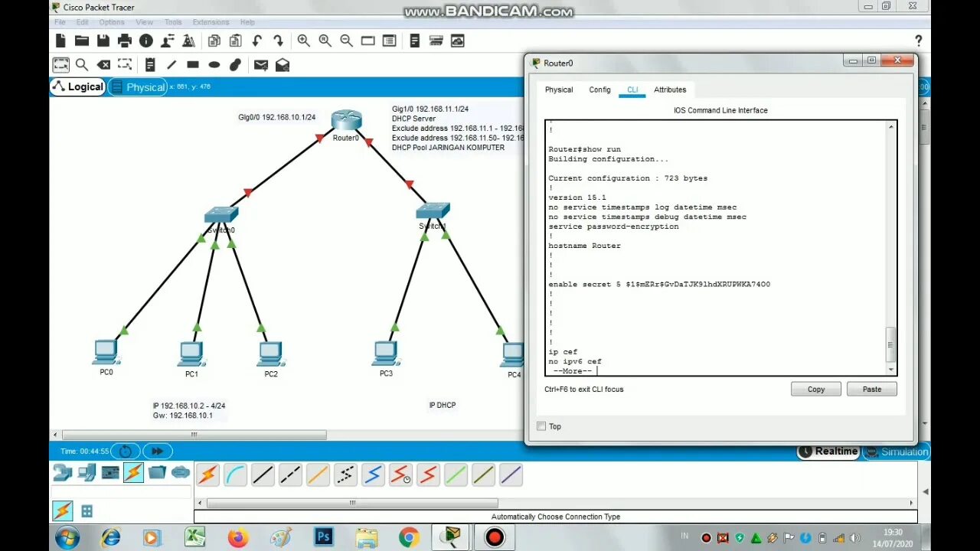Open Photoshop from the taskbar

(x=324, y=537)
